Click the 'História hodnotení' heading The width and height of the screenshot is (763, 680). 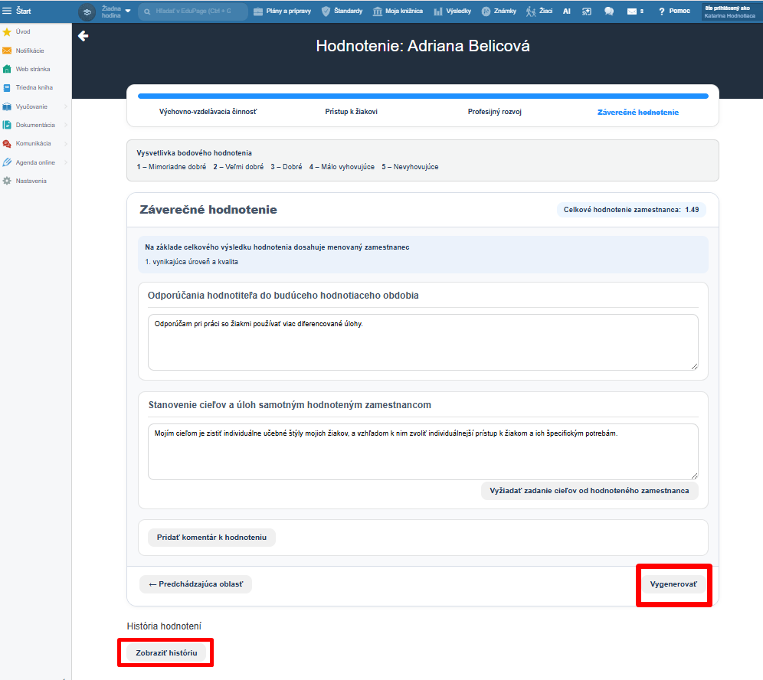pos(164,626)
